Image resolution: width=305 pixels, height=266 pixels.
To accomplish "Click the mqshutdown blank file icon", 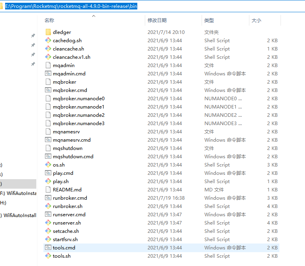I will coord(48,148).
